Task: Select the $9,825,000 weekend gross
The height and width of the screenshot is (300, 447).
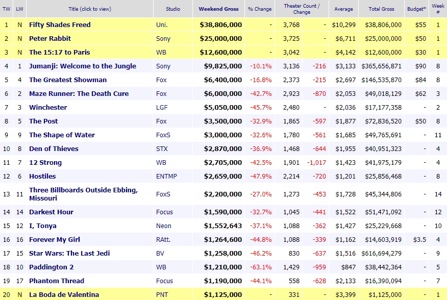Action: [222, 66]
